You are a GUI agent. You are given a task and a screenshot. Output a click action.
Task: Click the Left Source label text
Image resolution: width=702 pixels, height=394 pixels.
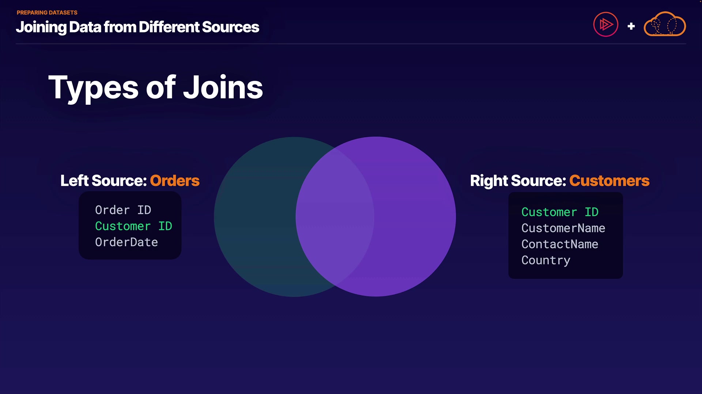[103, 181]
